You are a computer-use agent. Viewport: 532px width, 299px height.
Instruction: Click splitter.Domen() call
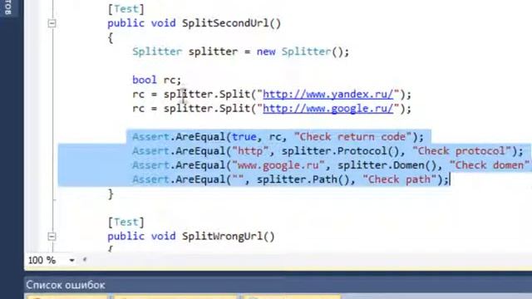[x=387, y=165]
